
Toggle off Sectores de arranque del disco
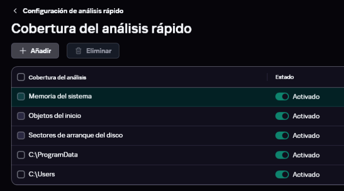click(x=282, y=136)
